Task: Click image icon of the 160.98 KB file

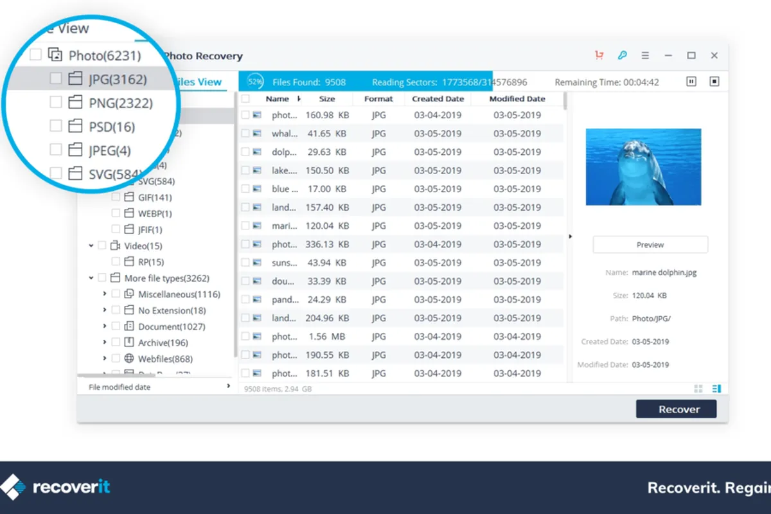Action: coord(258,116)
